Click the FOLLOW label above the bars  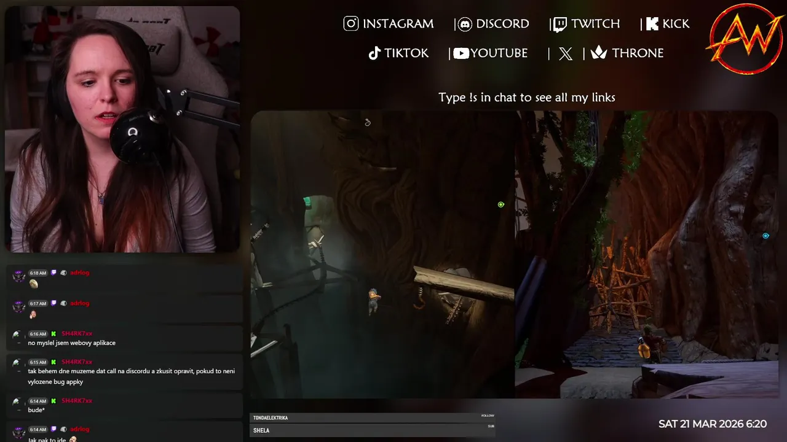point(488,416)
